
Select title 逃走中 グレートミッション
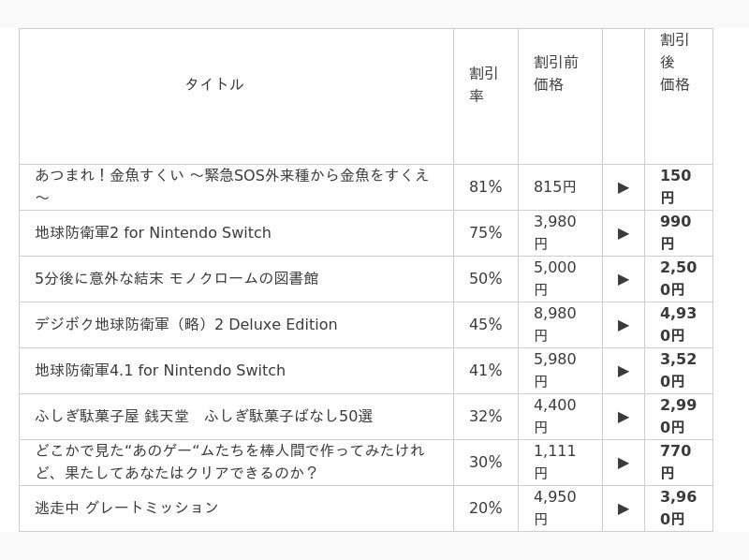tap(127, 508)
